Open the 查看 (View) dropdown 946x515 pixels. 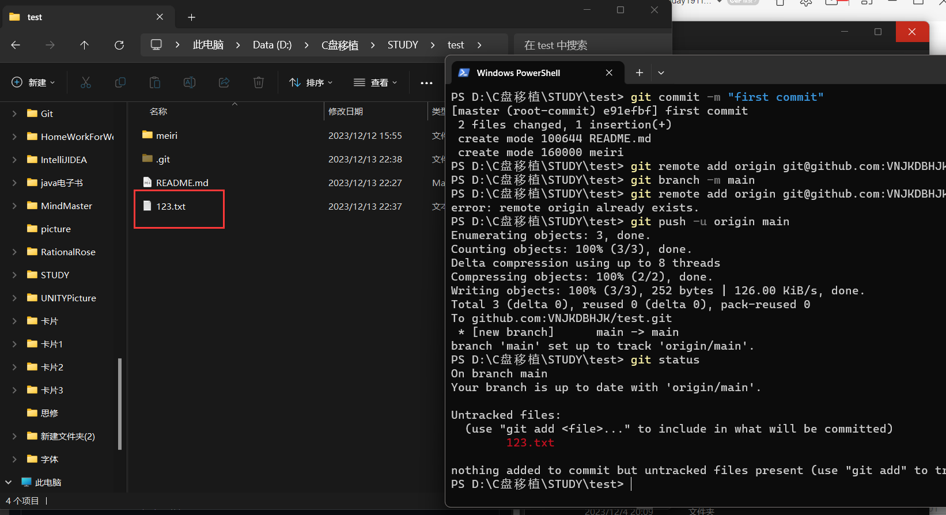pyautogui.click(x=376, y=82)
